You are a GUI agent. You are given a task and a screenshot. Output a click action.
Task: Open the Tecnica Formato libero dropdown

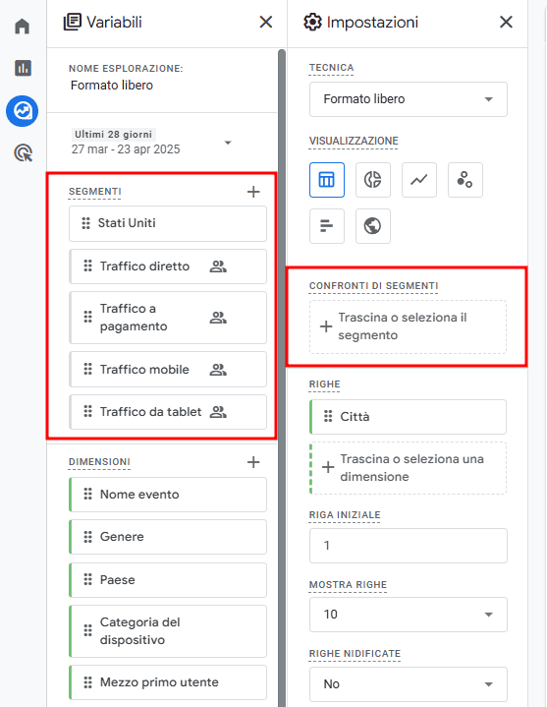(x=409, y=99)
